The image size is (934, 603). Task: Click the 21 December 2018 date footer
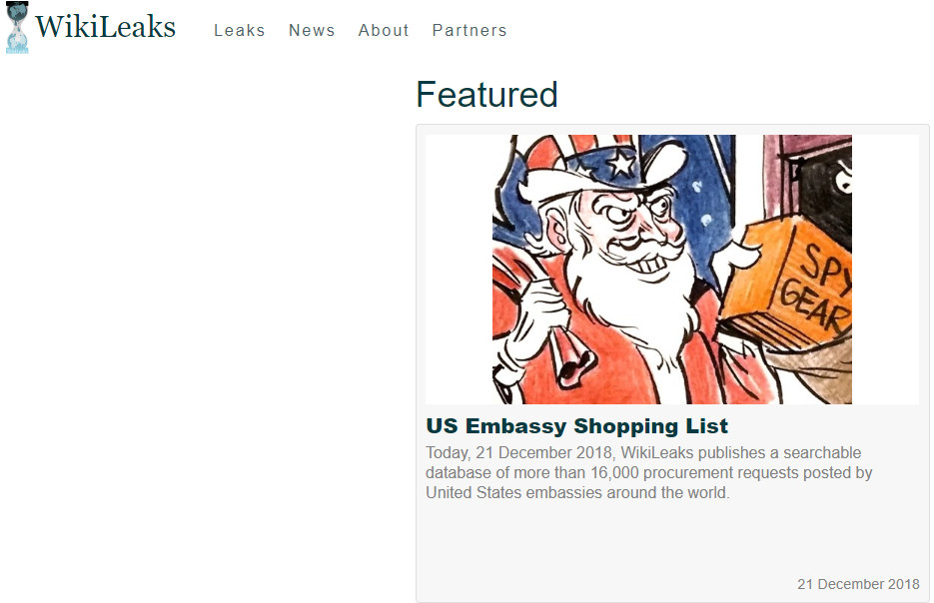858,584
